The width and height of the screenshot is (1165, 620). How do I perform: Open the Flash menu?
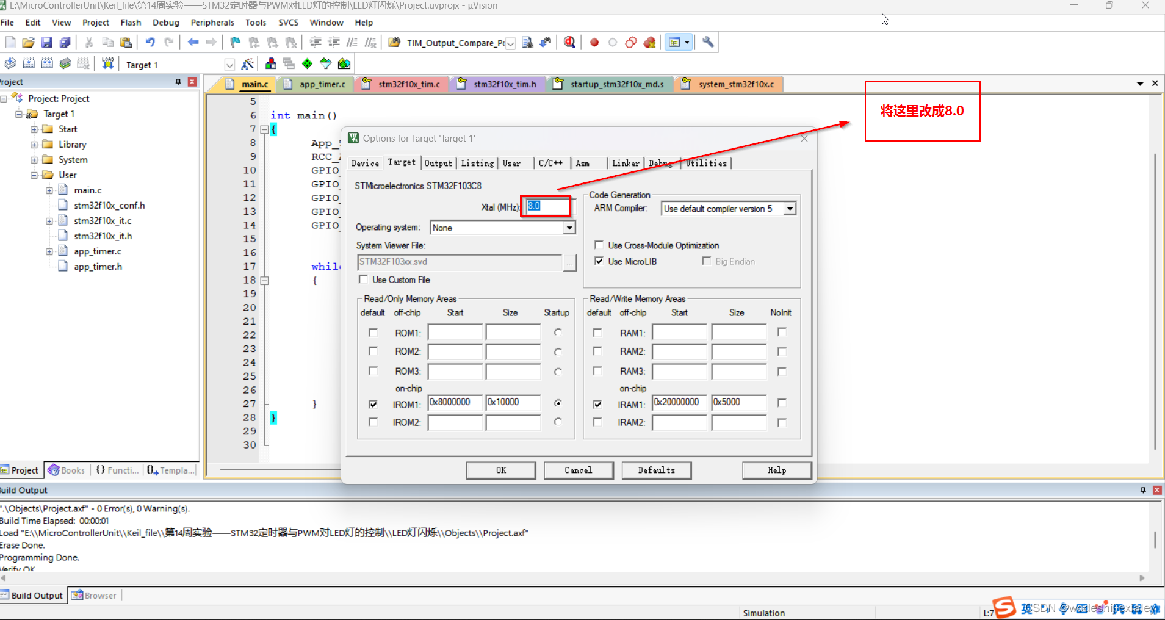pos(131,23)
